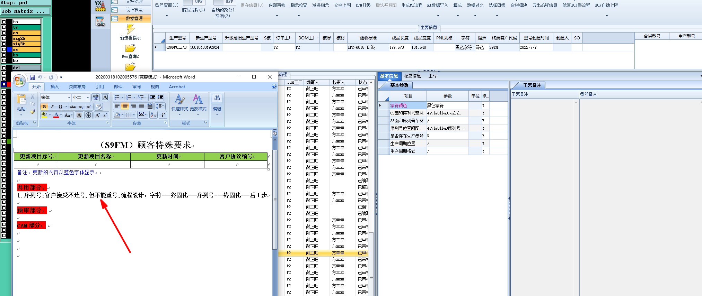The width and height of the screenshot is (702, 296).
Task: Increase the paragraph indent
Action: pyautogui.click(x=160, y=98)
